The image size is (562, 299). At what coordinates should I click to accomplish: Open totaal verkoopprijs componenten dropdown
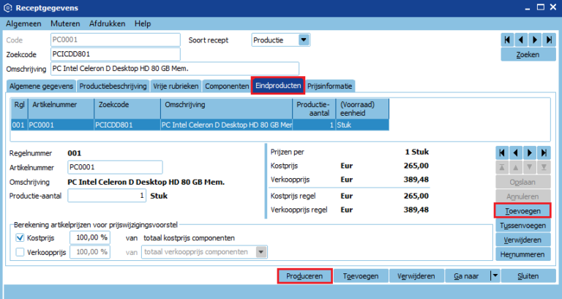pos(261,252)
